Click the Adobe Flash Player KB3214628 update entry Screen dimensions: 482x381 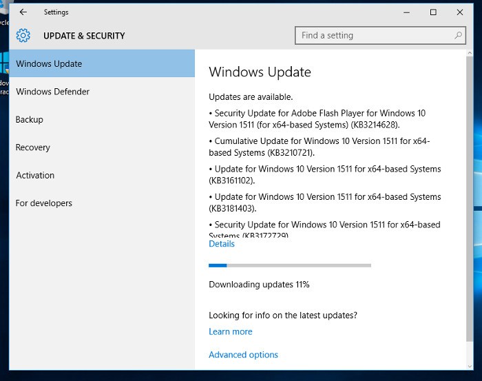(317, 119)
